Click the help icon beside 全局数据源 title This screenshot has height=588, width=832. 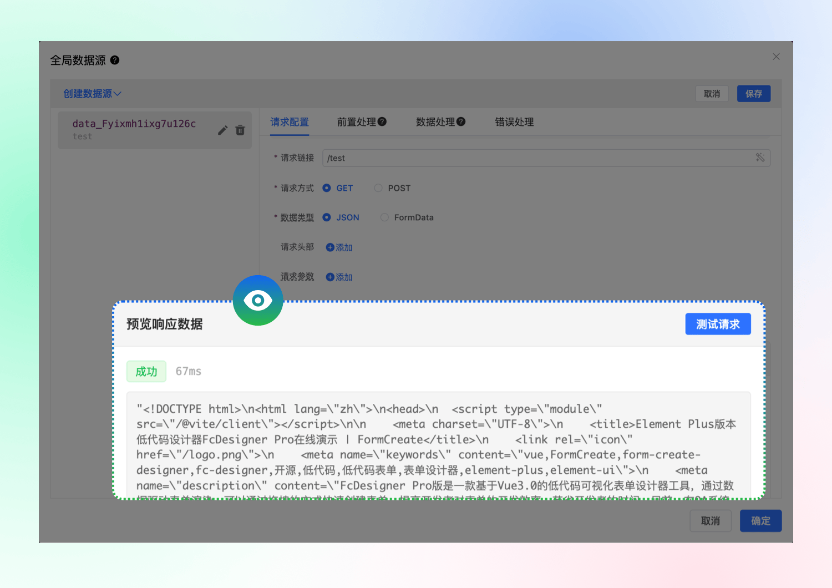pyautogui.click(x=115, y=60)
